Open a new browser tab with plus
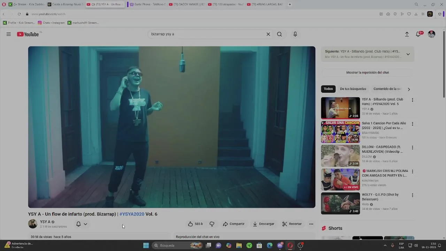 (x=290, y=5)
